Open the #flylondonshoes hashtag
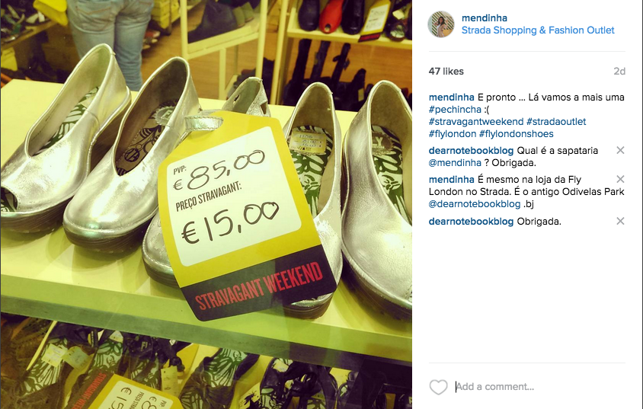 click(516, 134)
